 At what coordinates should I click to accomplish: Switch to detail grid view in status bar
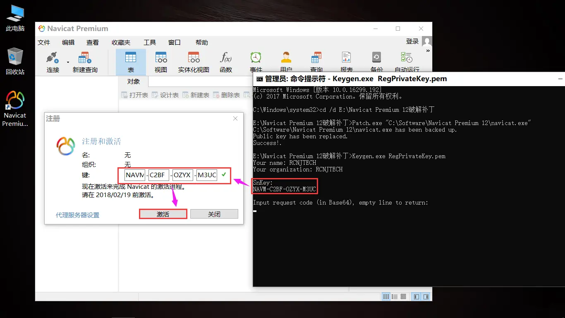(x=403, y=296)
